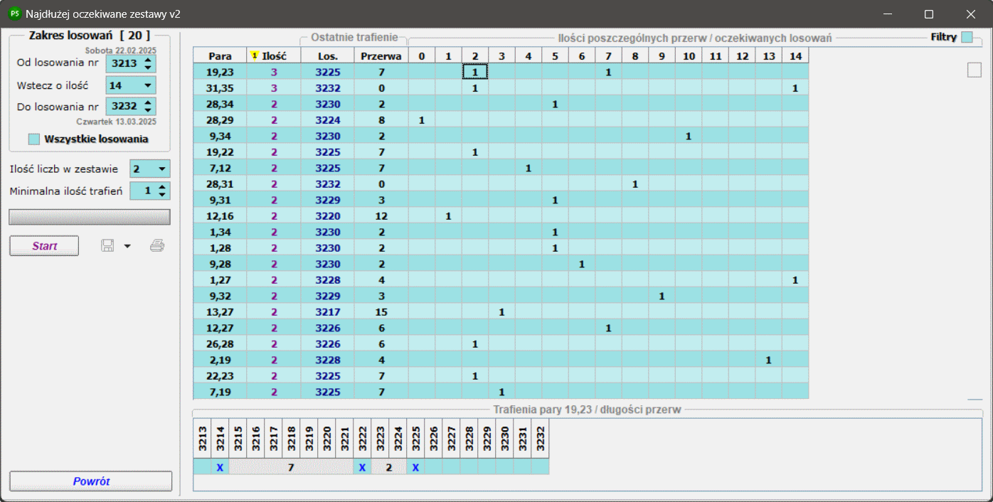Image resolution: width=993 pixels, height=502 pixels.
Task: Enable Wszystkie losowania checkbox
Action: tap(33, 139)
